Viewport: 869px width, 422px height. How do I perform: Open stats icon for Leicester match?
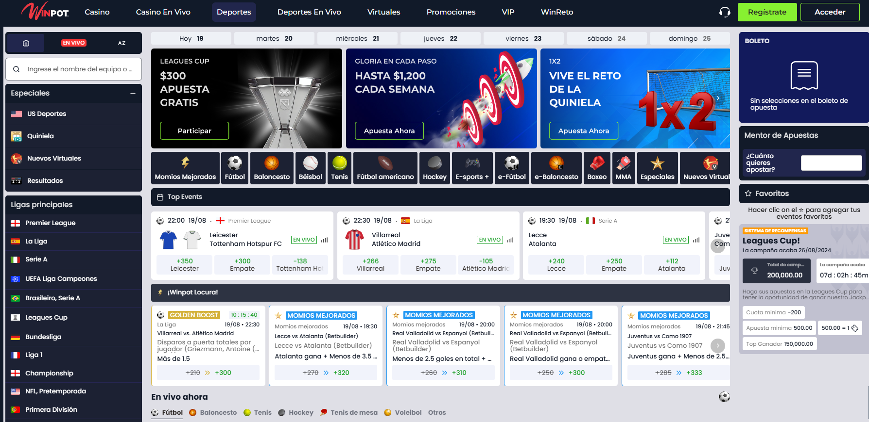point(325,240)
